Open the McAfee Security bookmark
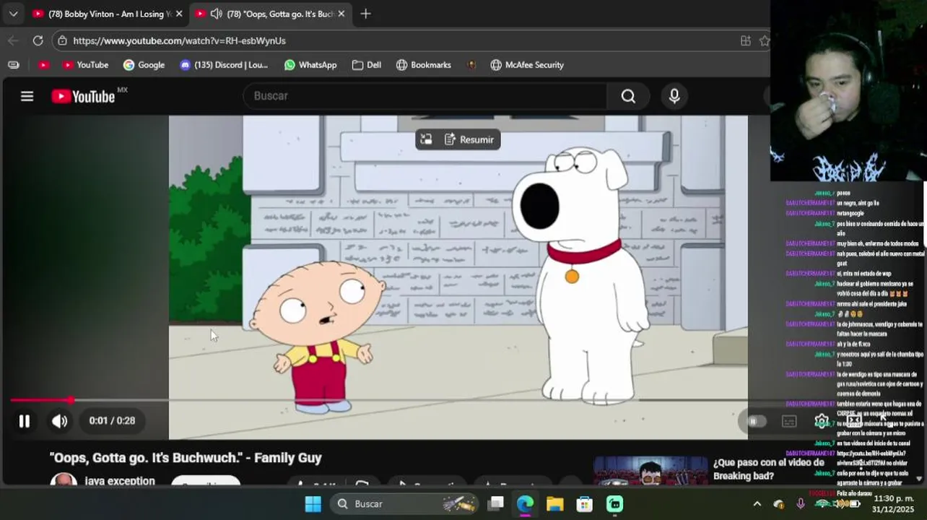This screenshot has width=927, height=520. click(x=527, y=65)
